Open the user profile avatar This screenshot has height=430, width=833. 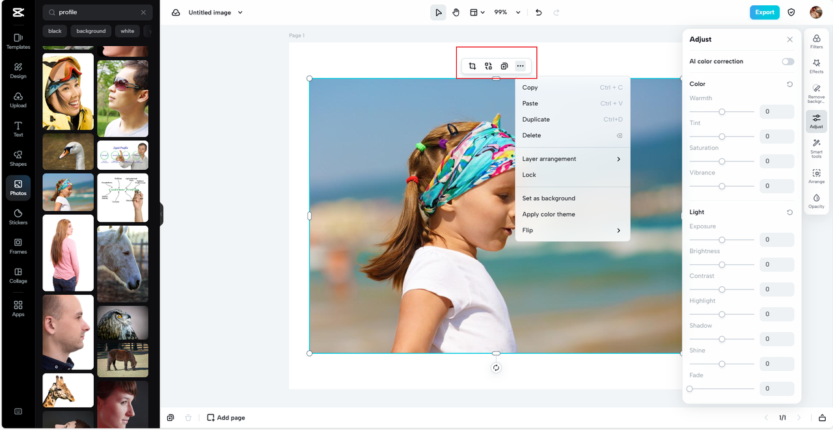coord(816,12)
